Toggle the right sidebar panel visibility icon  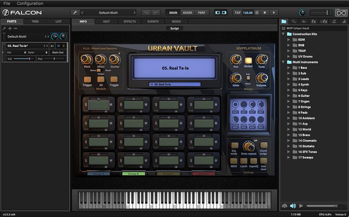coord(224,13)
